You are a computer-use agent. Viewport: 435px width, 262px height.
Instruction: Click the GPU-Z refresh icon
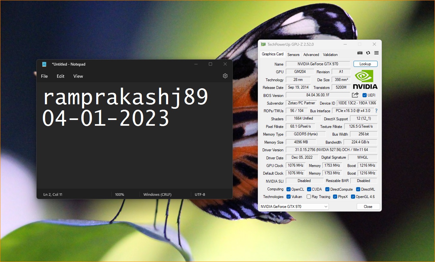click(x=368, y=53)
